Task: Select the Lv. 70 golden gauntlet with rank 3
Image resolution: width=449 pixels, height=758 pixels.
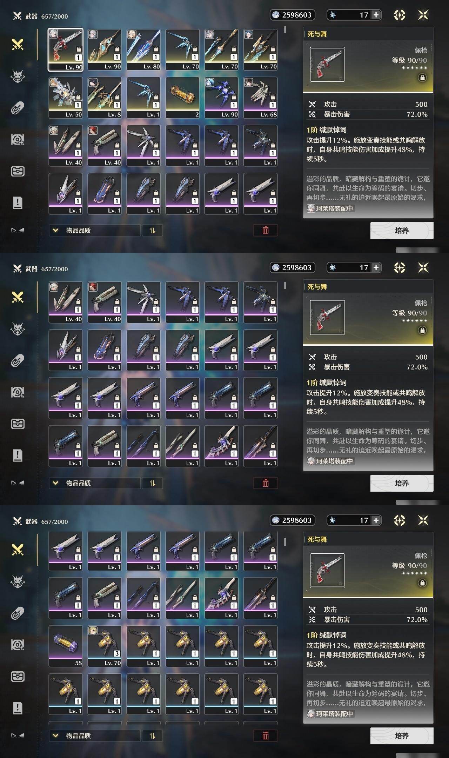Action: [105, 646]
